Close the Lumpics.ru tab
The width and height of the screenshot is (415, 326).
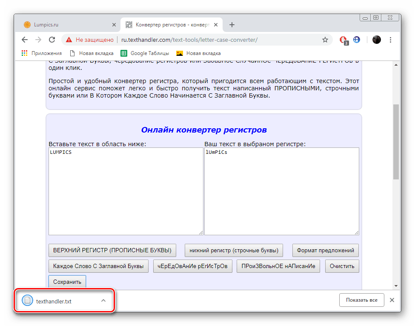pos(114,25)
